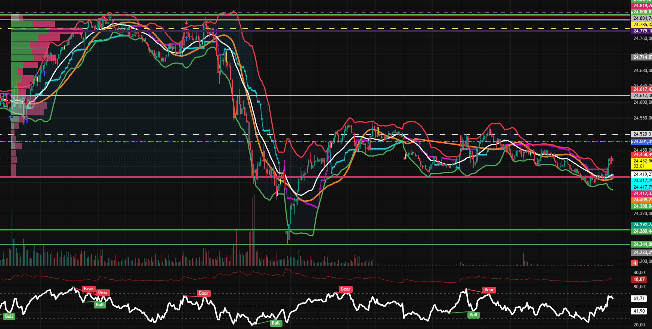Select the blue 24.501,39 price label

point(642,142)
